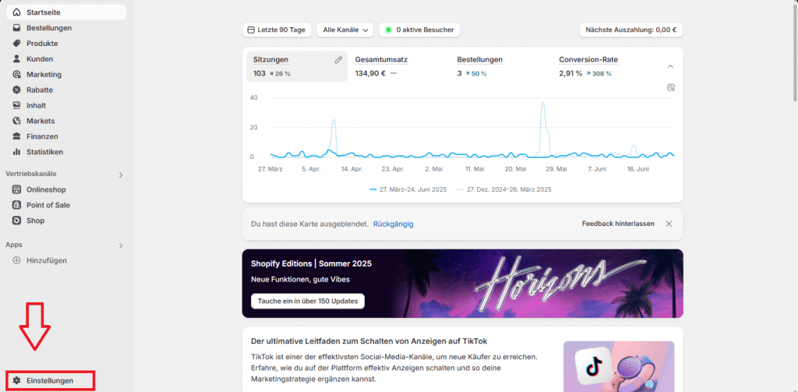Viewport: 798px width, 392px height.
Task: Click the Produkte tag icon
Action: [x=17, y=44]
